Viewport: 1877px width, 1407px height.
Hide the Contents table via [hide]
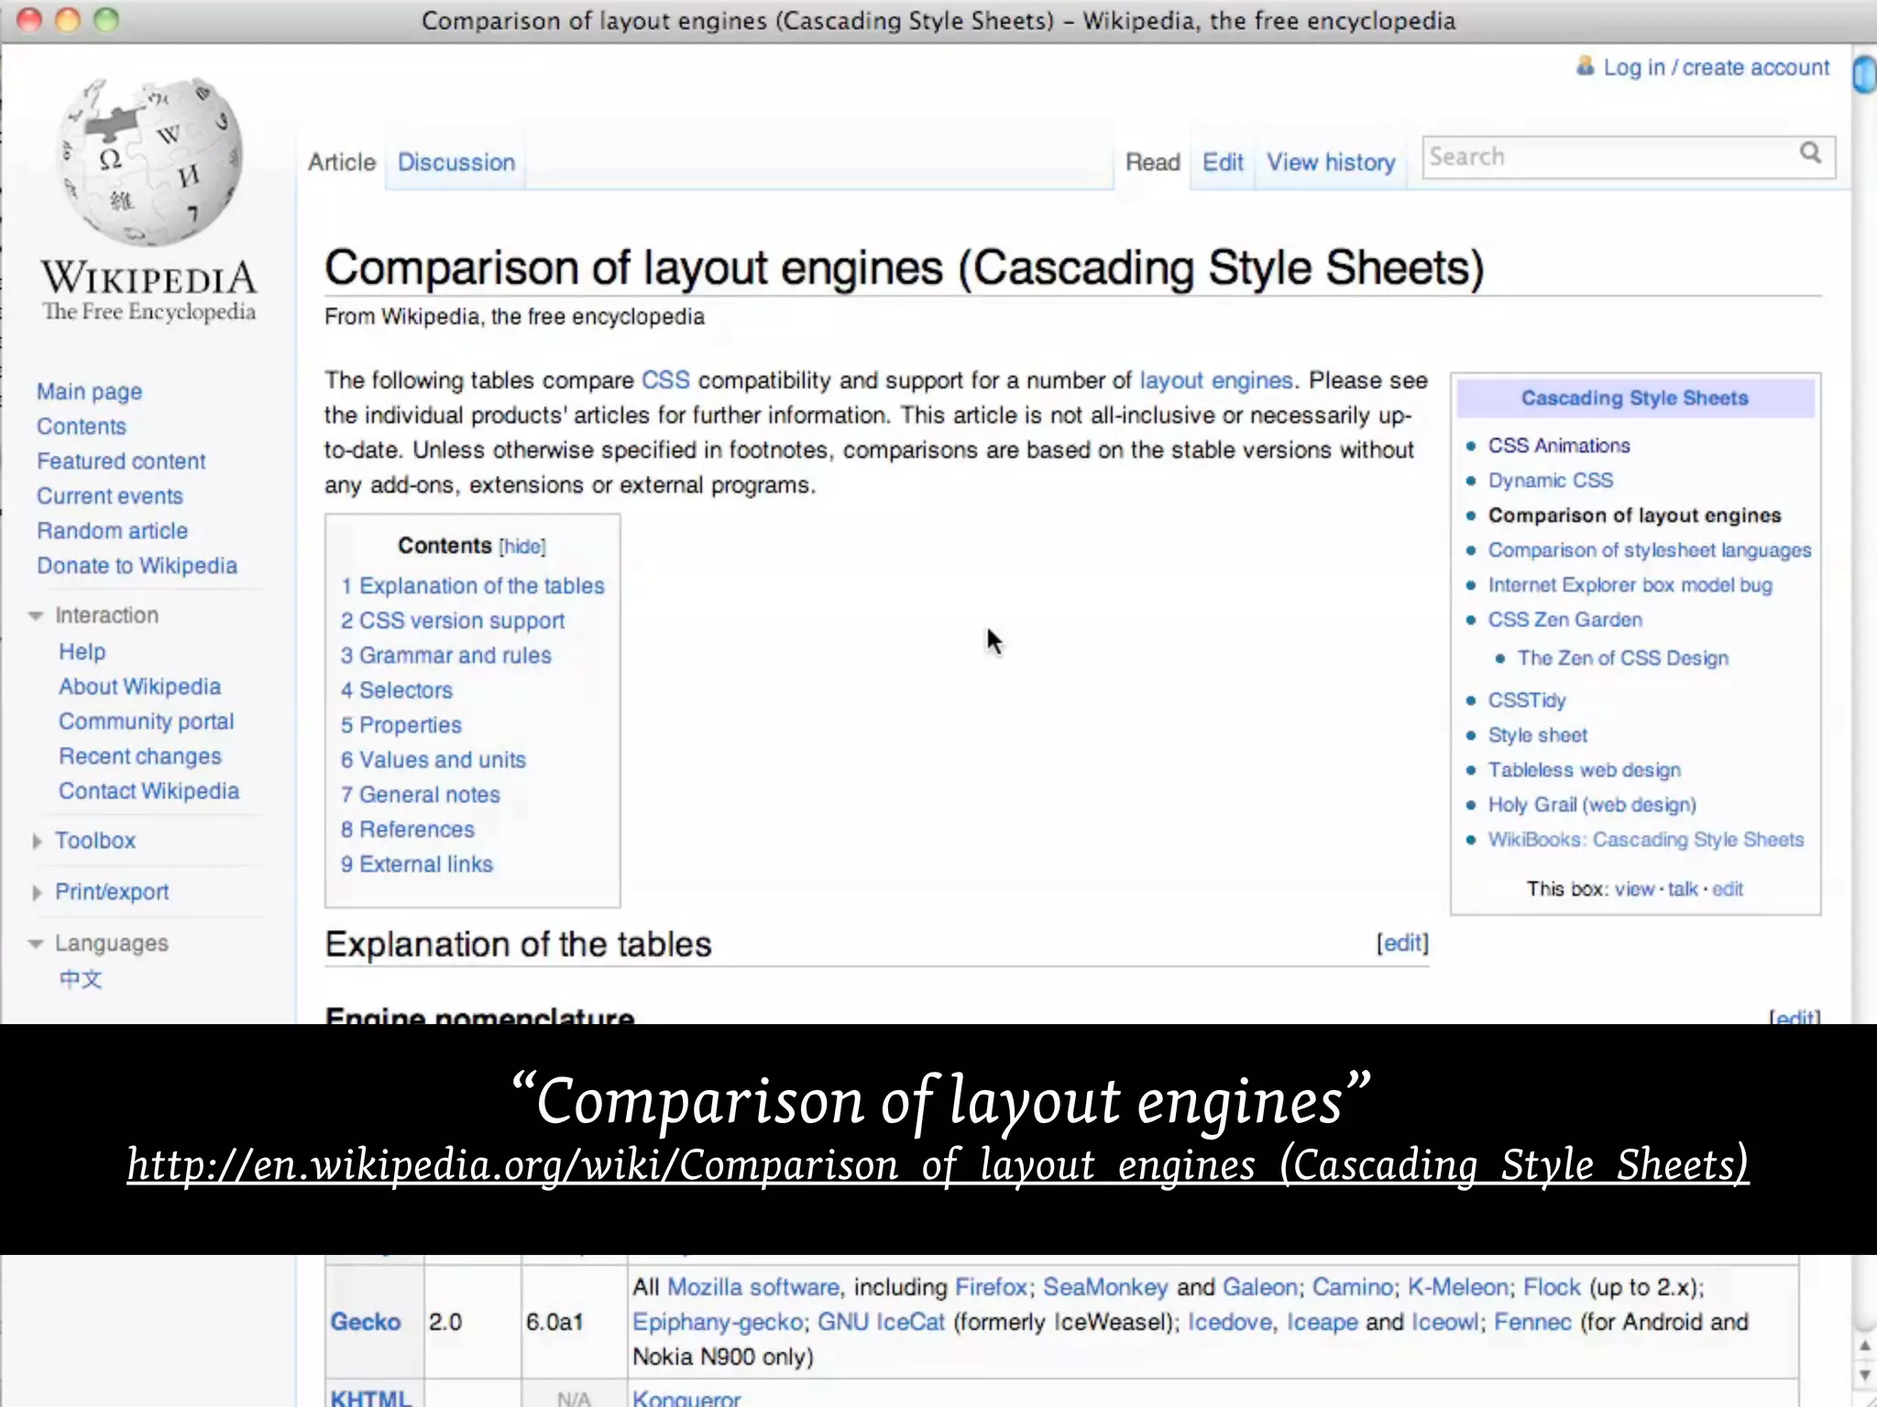[522, 547]
